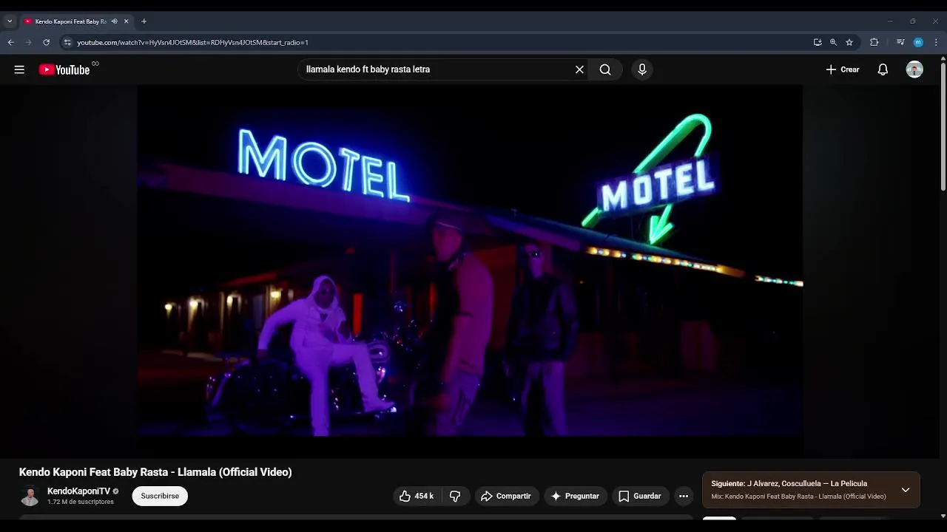Open the YouTube hamburger guide menu

(x=19, y=69)
